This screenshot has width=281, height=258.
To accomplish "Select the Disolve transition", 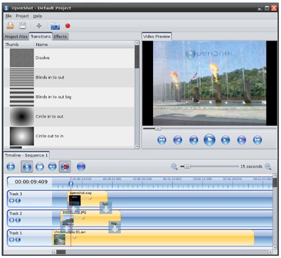I will click(69, 58).
